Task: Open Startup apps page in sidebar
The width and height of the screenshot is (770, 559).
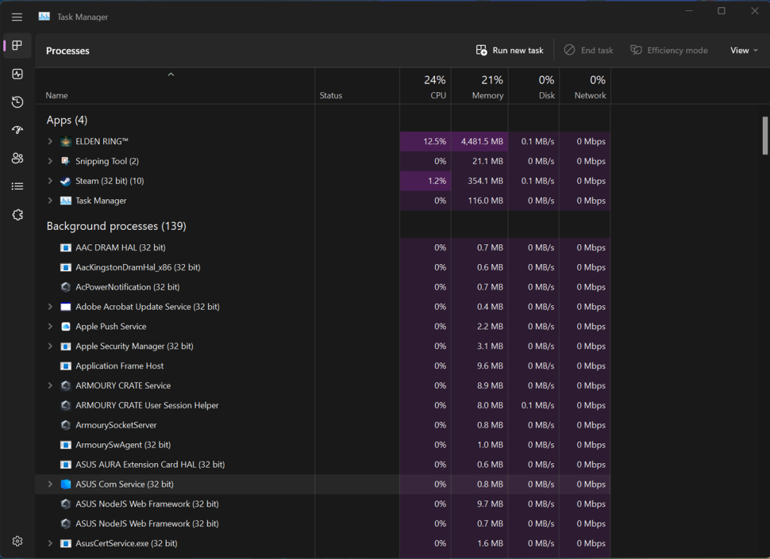Action: coord(17,130)
